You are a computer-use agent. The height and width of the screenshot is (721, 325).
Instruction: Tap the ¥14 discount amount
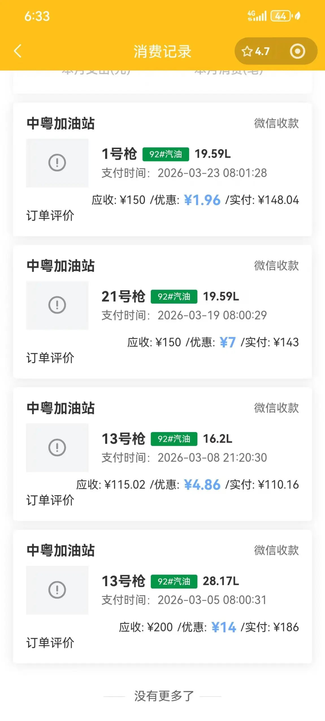tap(224, 627)
